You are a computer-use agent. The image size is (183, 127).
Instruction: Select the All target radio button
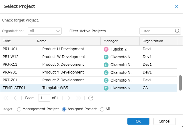(x=102, y=109)
